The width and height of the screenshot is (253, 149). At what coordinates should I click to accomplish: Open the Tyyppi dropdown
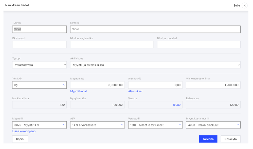click(x=39, y=65)
